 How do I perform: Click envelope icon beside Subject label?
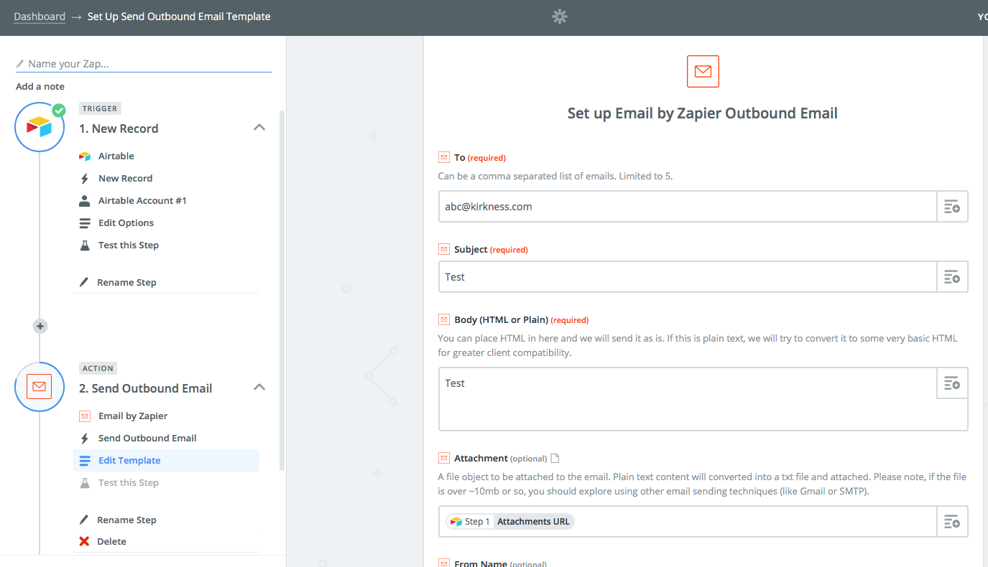pyautogui.click(x=444, y=249)
